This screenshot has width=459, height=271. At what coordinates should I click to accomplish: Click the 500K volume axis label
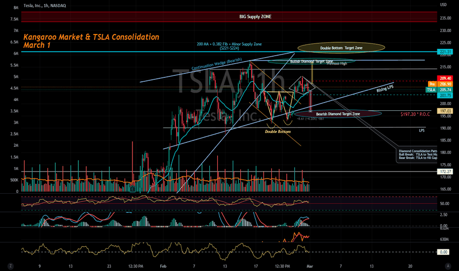14,180
